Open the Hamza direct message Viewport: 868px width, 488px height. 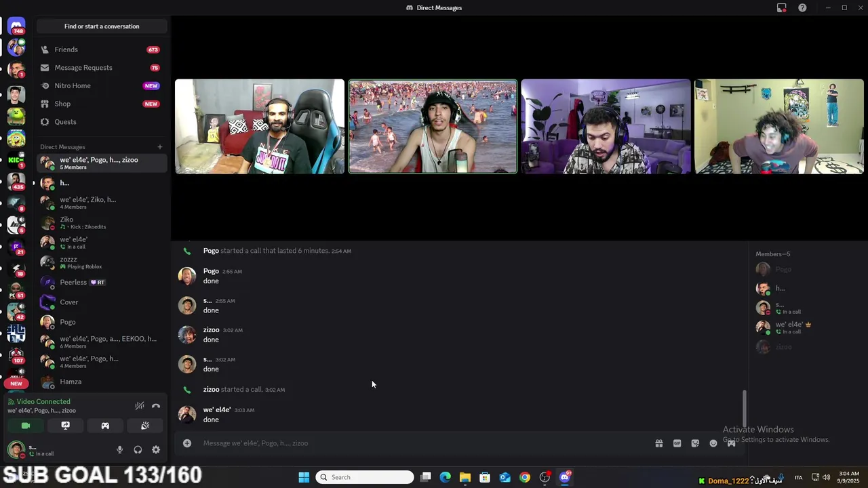pos(102,382)
